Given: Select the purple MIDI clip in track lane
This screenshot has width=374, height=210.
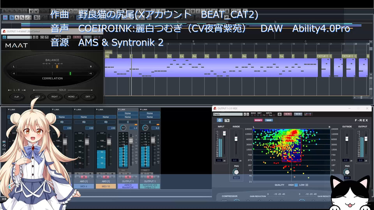Looking at the screenshot, I should (x=211, y=68).
